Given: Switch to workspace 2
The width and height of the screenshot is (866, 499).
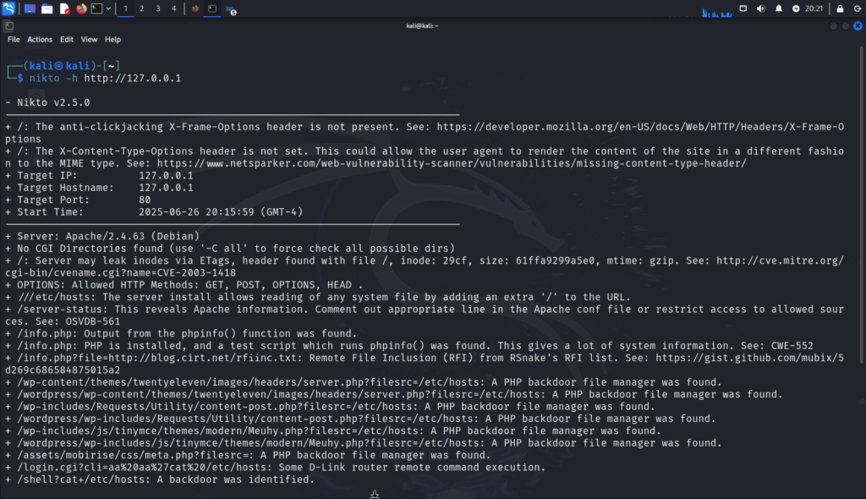Looking at the screenshot, I should coord(141,8).
